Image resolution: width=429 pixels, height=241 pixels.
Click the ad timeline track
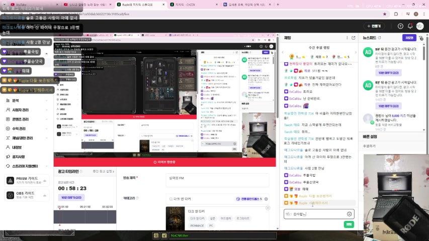pos(85,217)
